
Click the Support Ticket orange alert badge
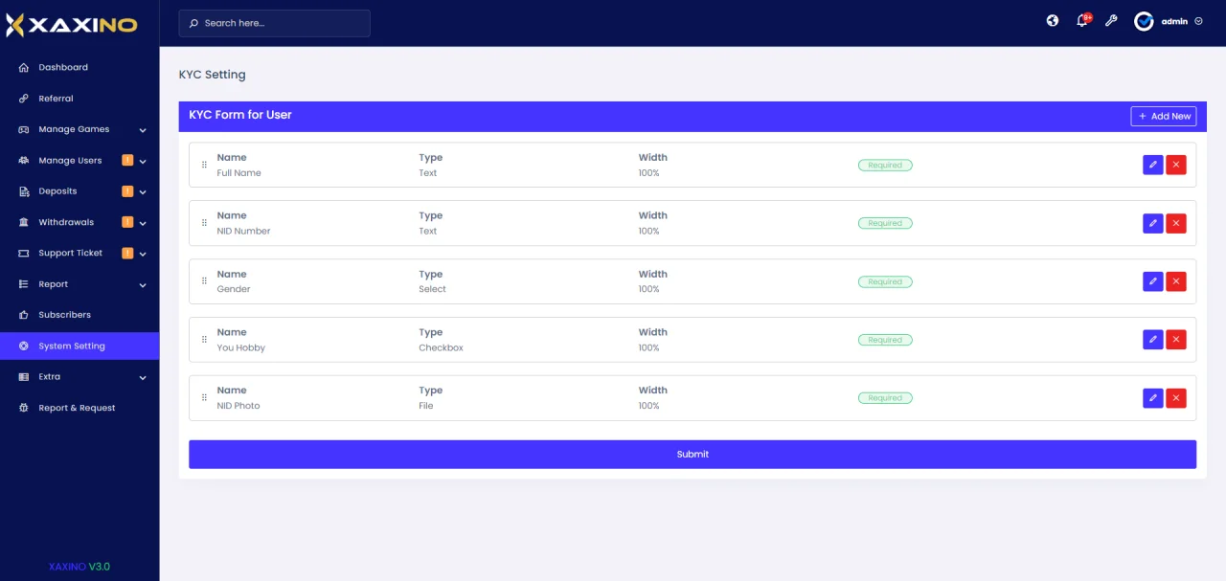(127, 253)
